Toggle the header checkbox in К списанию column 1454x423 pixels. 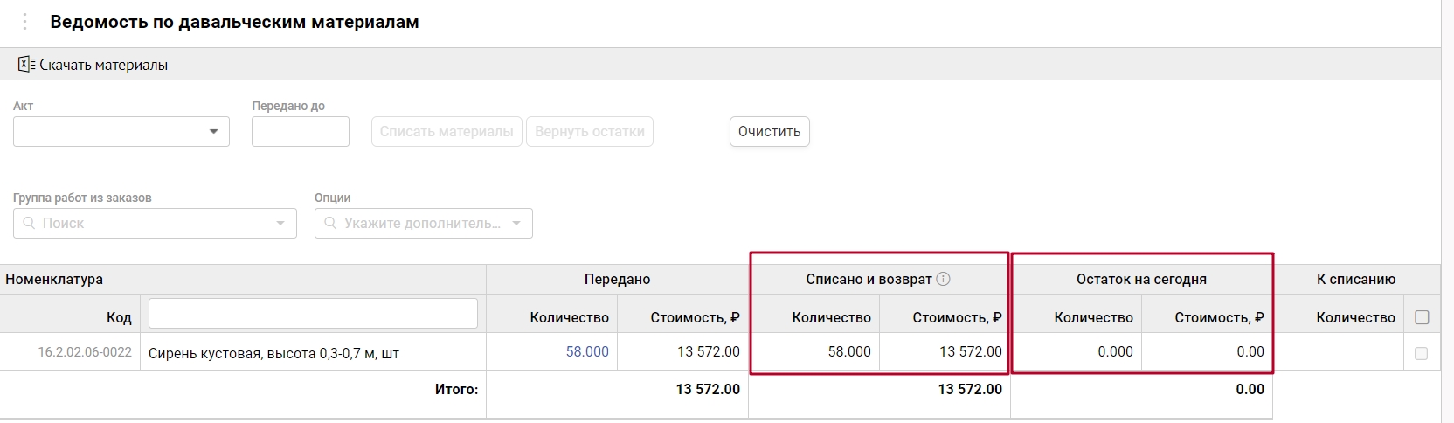[x=1422, y=317]
